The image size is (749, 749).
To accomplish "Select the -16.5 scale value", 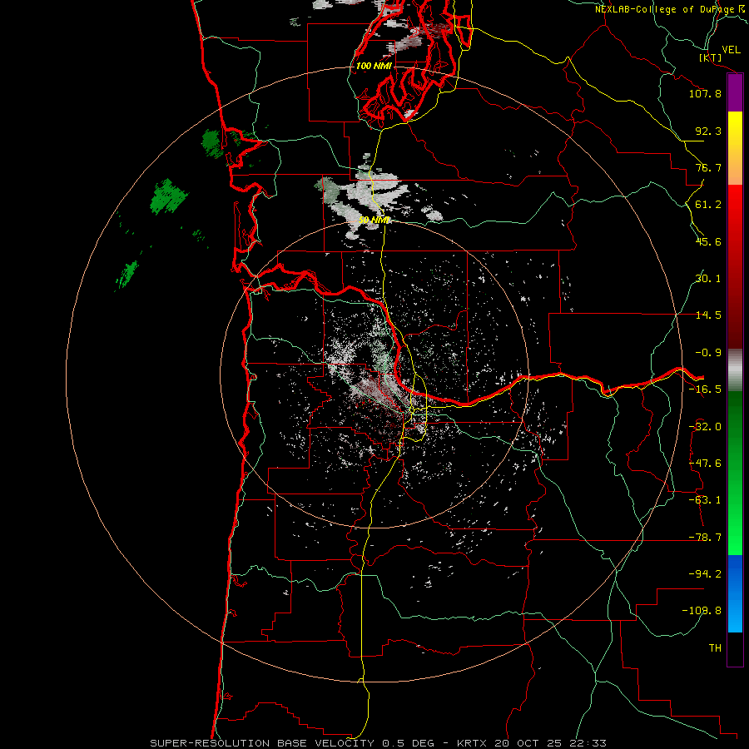I will pos(705,389).
